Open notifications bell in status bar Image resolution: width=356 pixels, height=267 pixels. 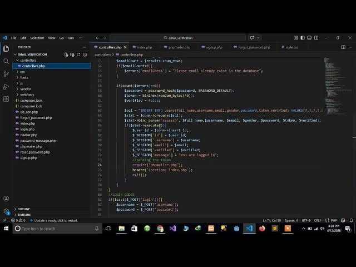[351, 220]
